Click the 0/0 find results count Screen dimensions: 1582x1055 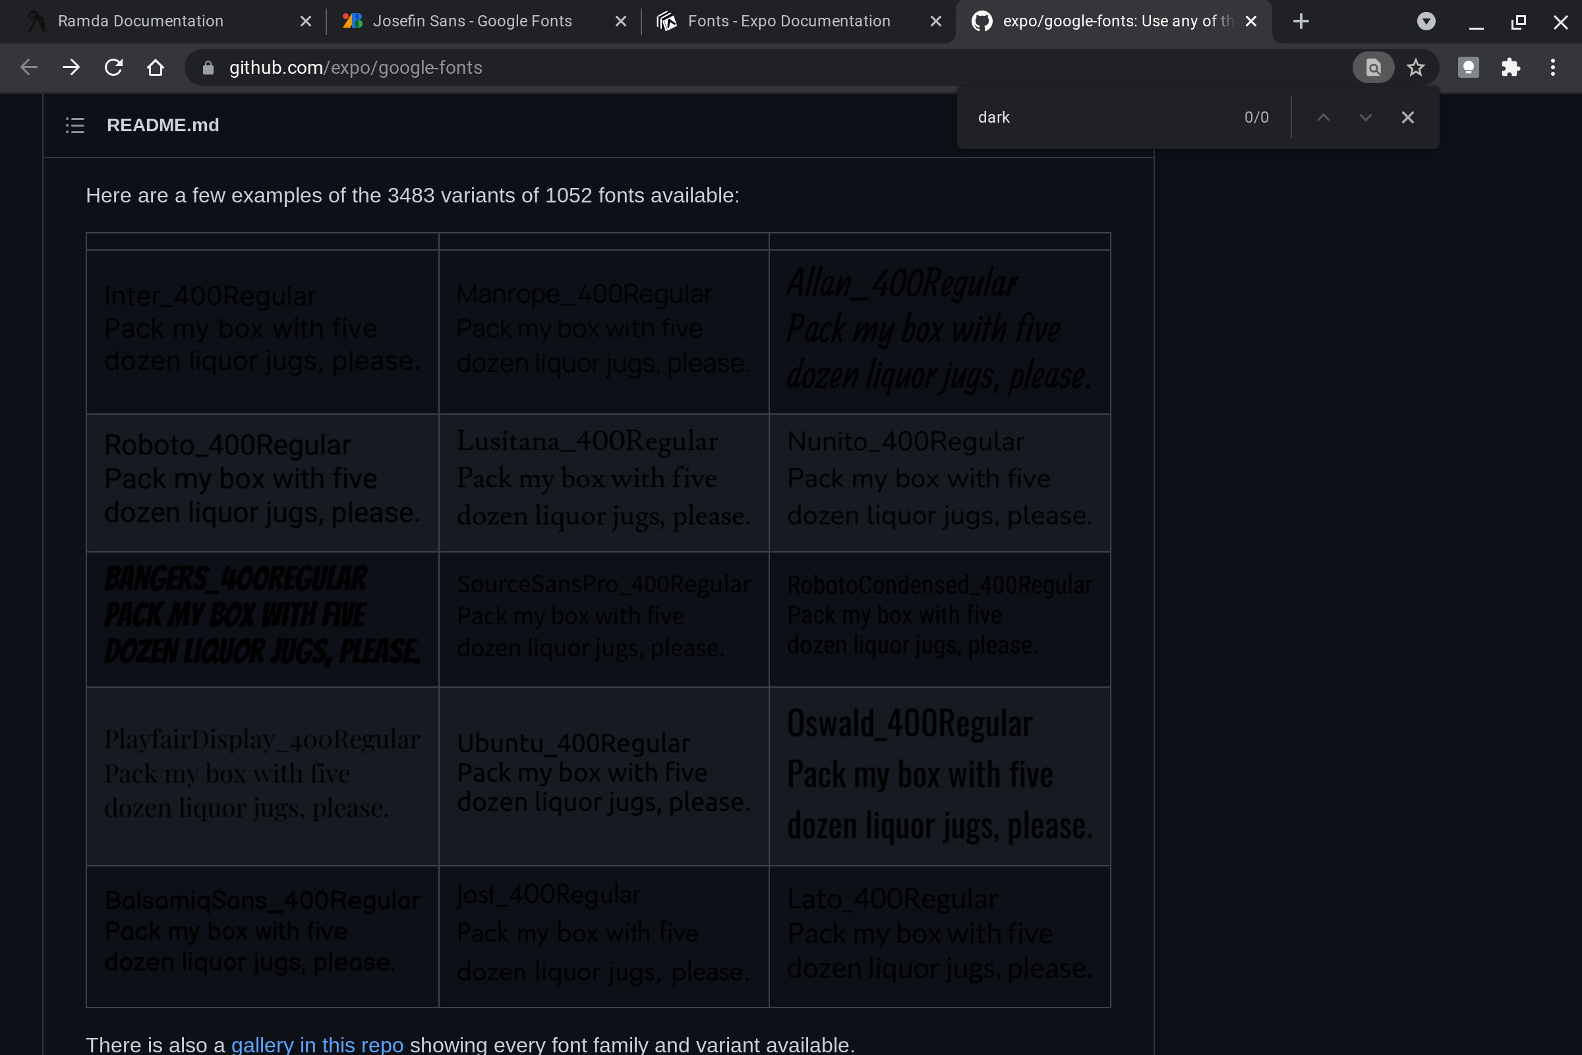pyautogui.click(x=1256, y=117)
